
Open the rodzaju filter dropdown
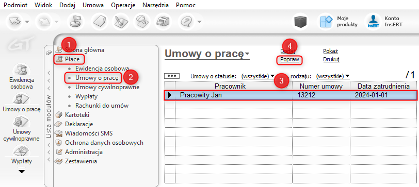pyautogui.click(x=333, y=76)
